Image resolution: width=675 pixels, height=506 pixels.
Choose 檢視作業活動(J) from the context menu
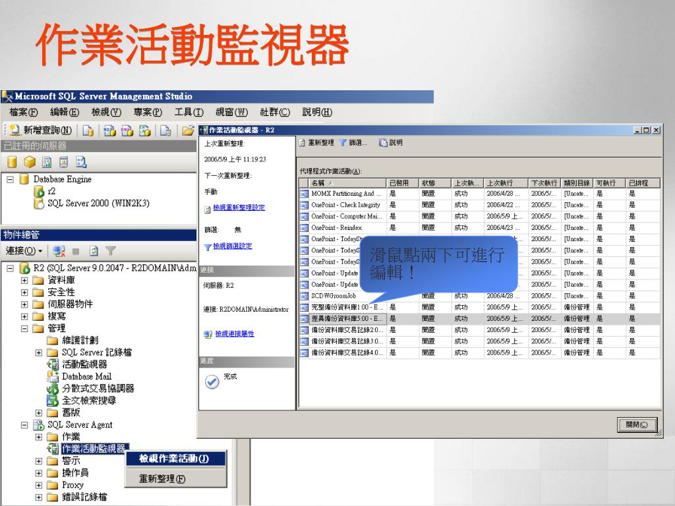tap(175, 459)
